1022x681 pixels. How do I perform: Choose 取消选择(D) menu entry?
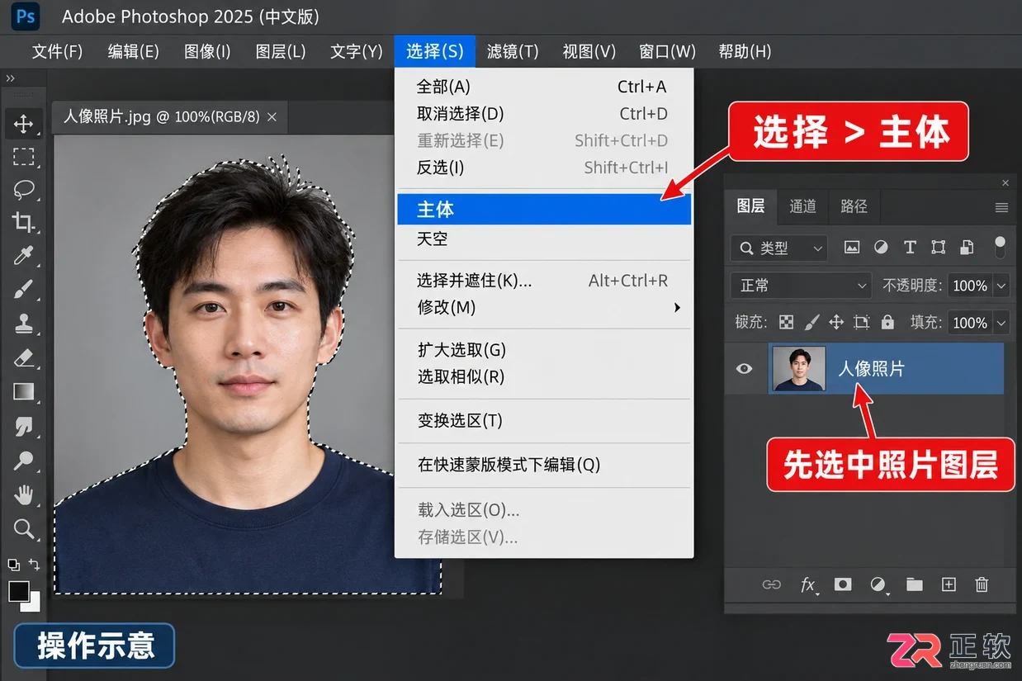click(x=543, y=114)
